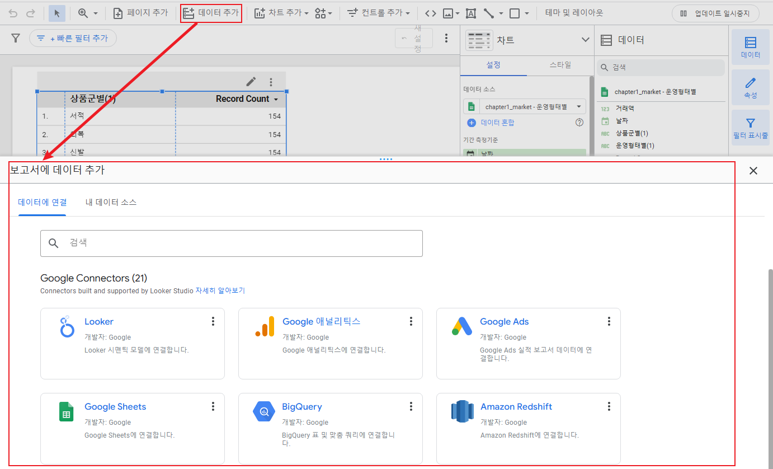Click the connector 검색 field
773x469 pixels.
coord(232,243)
